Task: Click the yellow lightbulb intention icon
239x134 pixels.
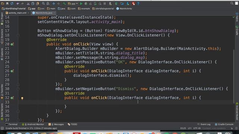Action: tap(22, 98)
